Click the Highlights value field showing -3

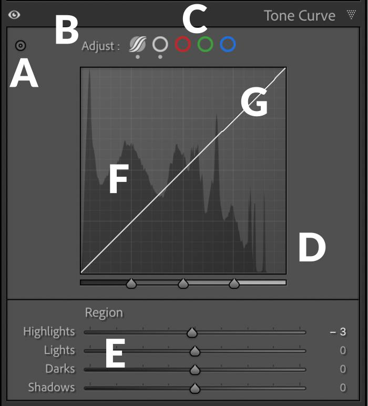click(338, 332)
